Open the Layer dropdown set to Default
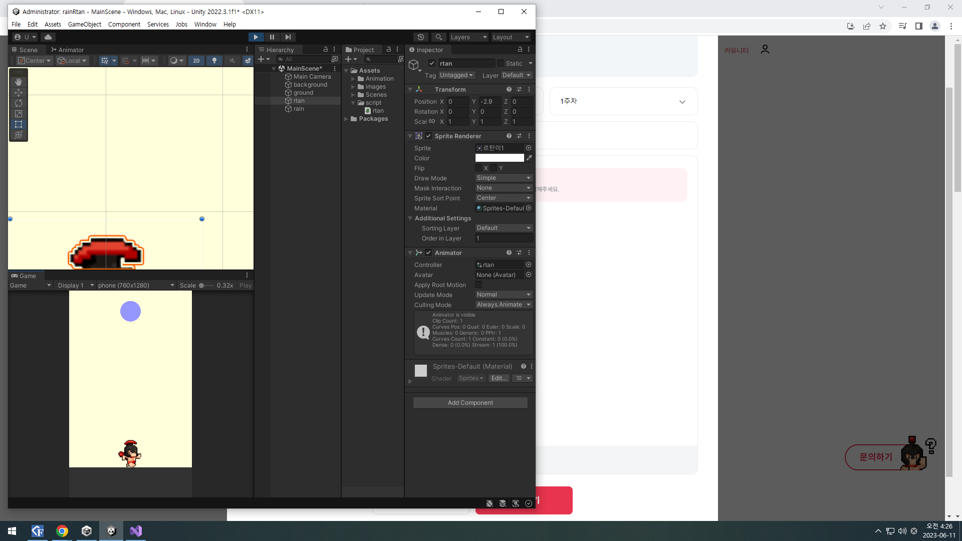Viewport: 962px width, 541px height. [517, 75]
